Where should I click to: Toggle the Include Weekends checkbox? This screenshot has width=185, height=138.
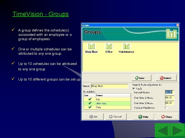(x=166, y=108)
